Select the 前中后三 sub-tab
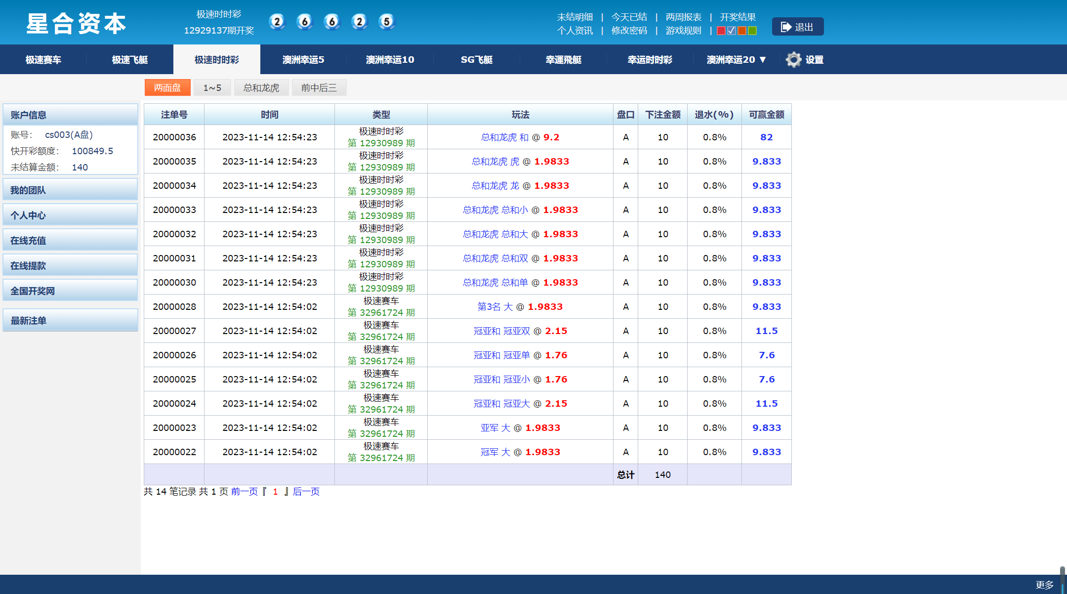The image size is (1067, 594). (319, 87)
